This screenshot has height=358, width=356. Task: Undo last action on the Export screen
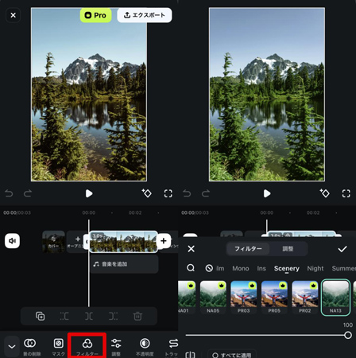[x=9, y=193]
